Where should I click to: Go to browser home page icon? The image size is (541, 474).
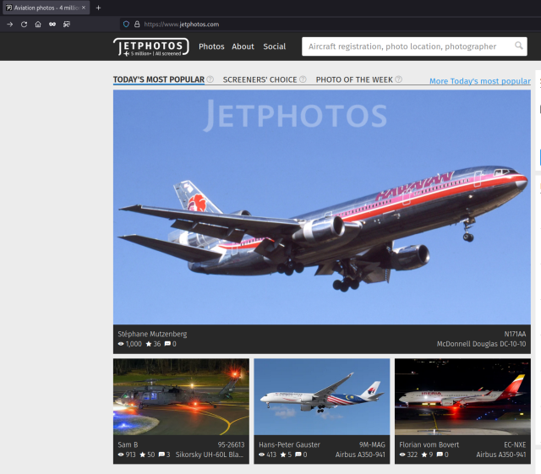[38, 25]
